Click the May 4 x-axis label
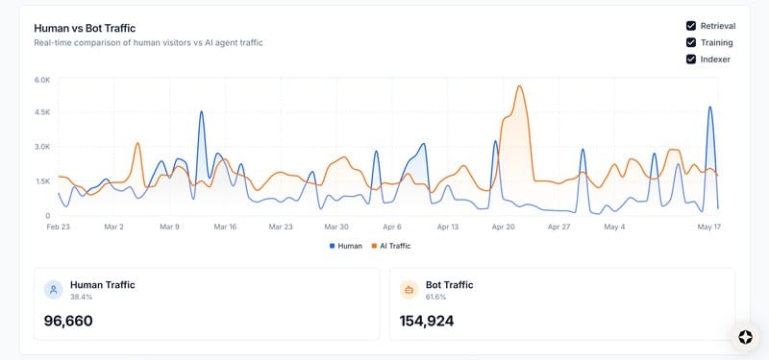The width and height of the screenshot is (769, 360). [614, 227]
